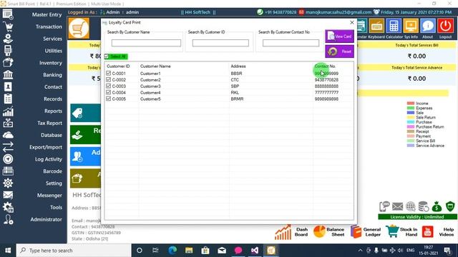Open General Ledger book icon
This screenshot has height=257, width=458.
(x=356, y=232)
